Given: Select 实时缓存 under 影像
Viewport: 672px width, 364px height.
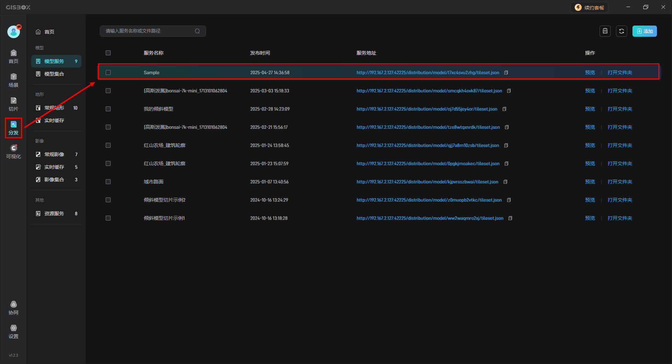Looking at the screenshot, I should [56, 167].
